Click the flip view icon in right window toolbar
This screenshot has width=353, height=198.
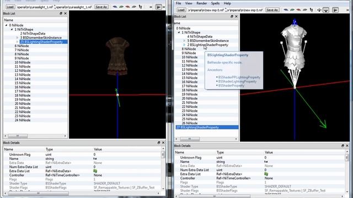(311, 10)
